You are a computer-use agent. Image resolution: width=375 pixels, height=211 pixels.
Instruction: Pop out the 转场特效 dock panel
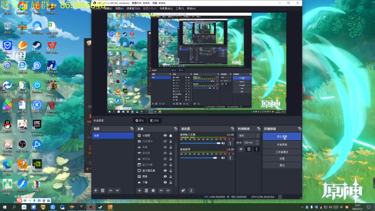point(259,128)
